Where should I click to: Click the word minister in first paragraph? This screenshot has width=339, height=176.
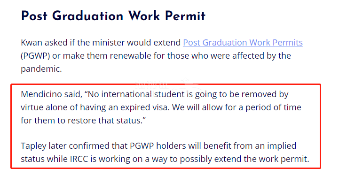[110, 43]
